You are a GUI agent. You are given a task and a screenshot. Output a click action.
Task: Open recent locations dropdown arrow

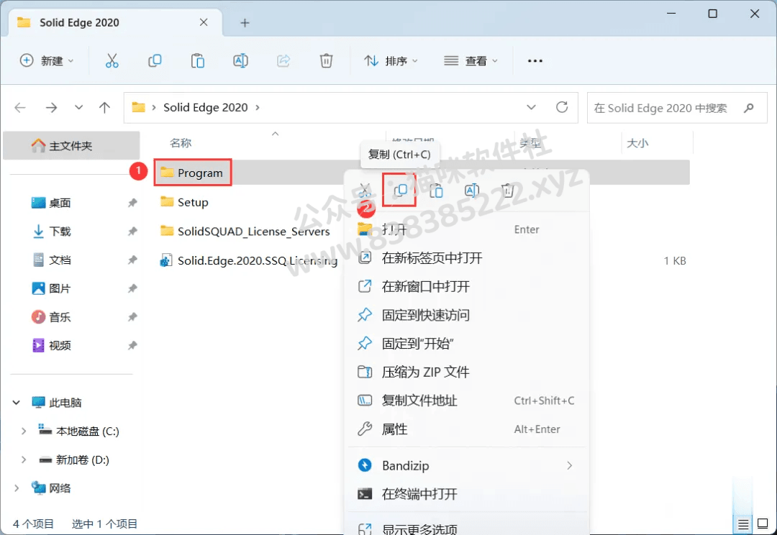pyautogui.click(x=79, y=107)
